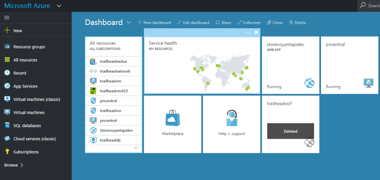This screenshot has height=180, width=380.
Task: Click the Deleted label on trailheadwcf tile
Action: [x=291, y=131]
